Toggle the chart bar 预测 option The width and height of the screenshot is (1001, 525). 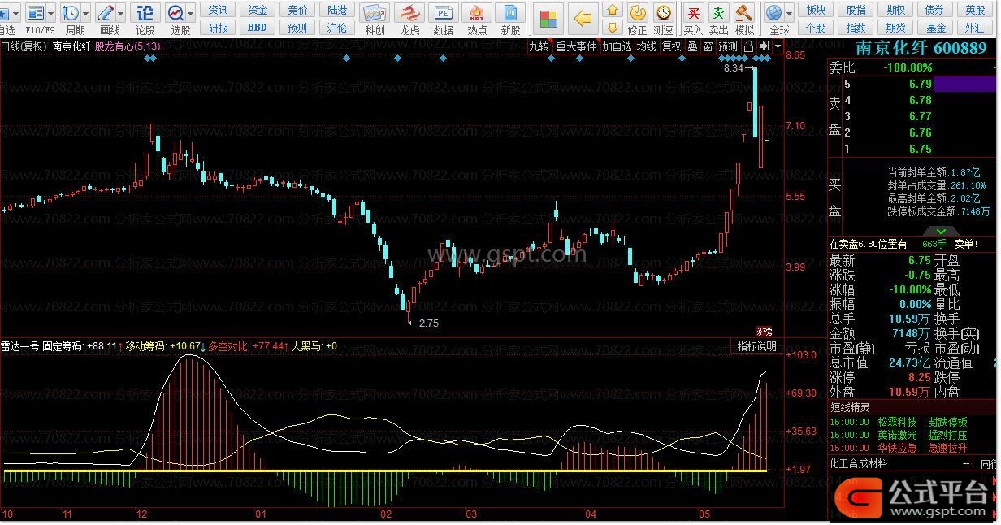[728, 46]
